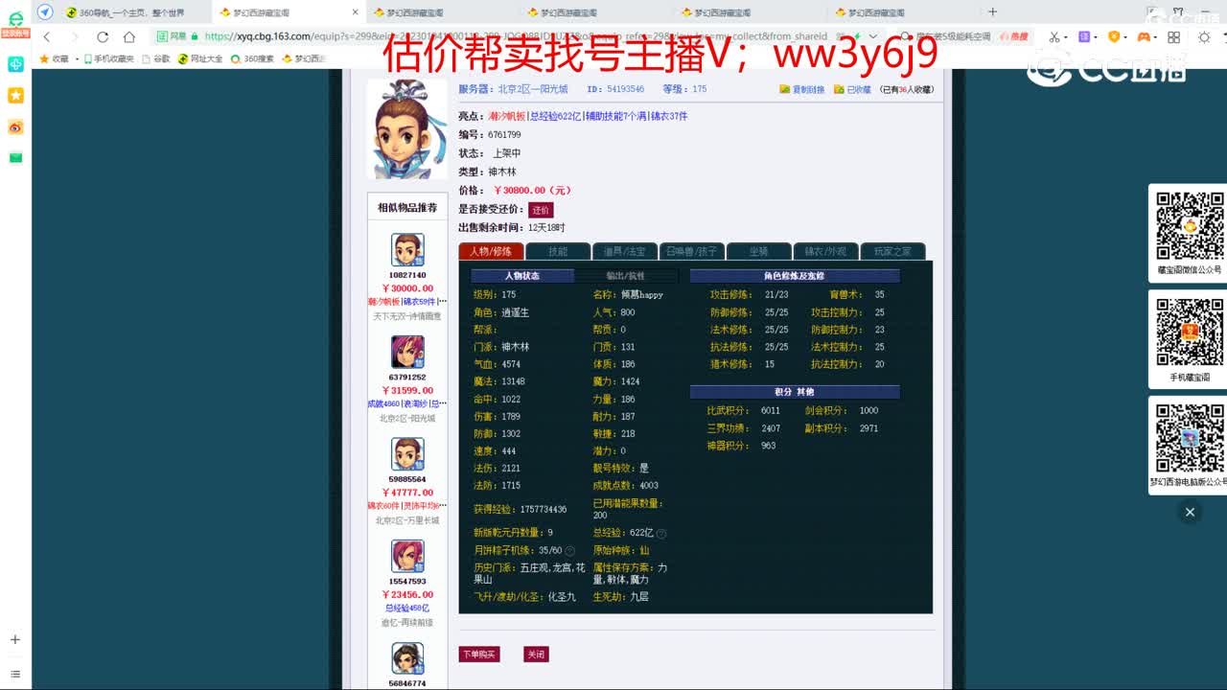The image size is (1227, 690).
Task: Expand the dropdown beside the gamepad icon
Action: 1155,37
